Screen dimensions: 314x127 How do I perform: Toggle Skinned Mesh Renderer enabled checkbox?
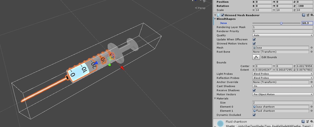tap(222, 15)
